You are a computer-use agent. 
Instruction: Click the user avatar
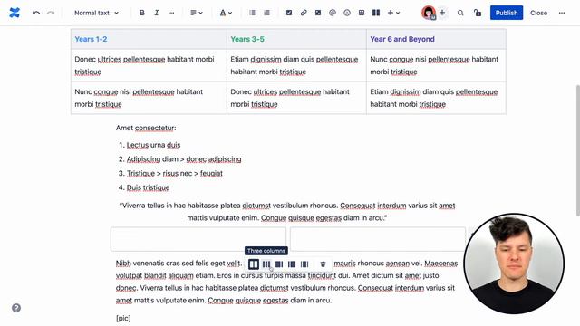pyautogui.click(x=429, y=13)
